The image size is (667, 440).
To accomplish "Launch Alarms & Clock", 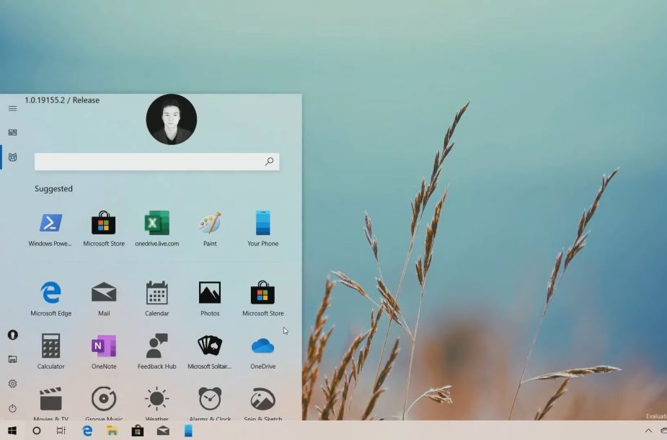I will (210, 403).
